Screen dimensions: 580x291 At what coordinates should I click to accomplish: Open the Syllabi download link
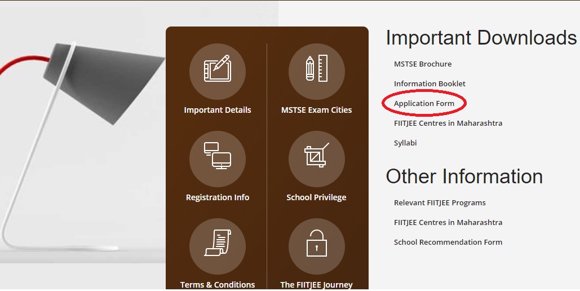[x=405, y=143]
